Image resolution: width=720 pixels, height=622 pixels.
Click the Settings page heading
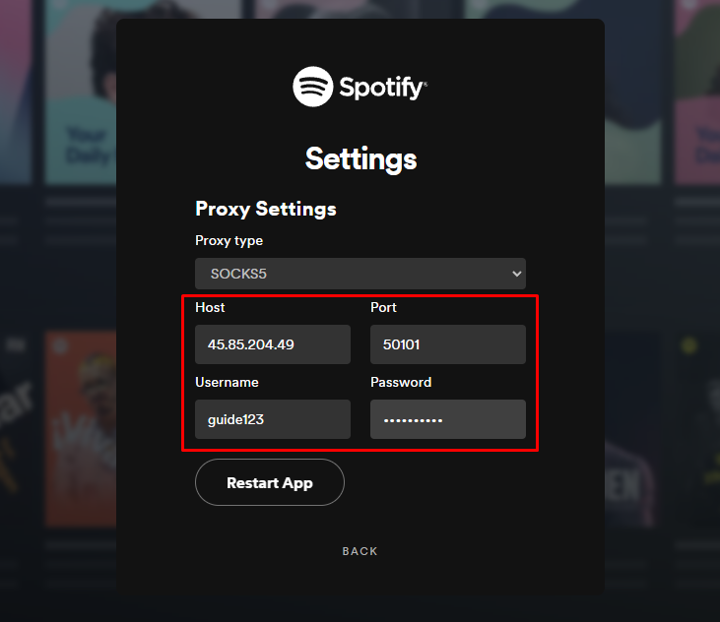pos(360,158)
